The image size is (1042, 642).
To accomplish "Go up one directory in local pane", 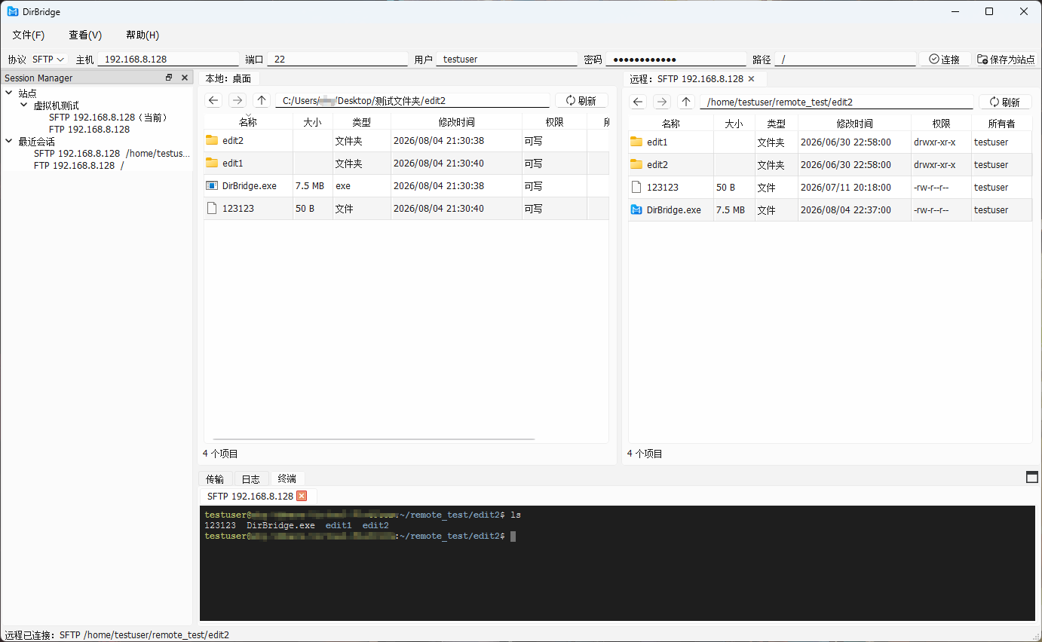I will click(262, 100).
